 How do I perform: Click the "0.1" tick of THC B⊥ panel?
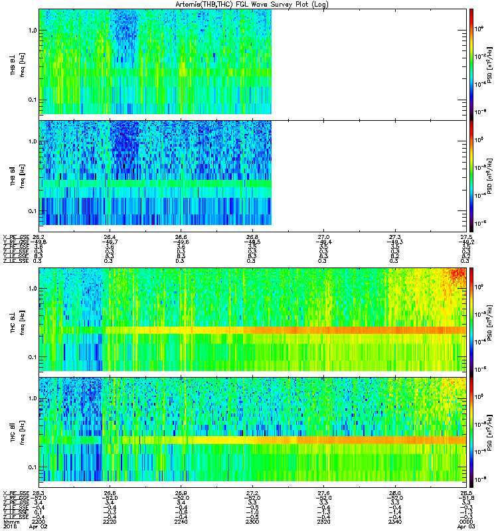pyautogui.click(x=33, y=357)
